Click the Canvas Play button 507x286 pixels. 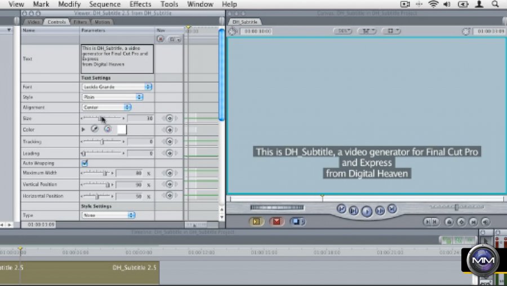pyautogui.click(x=366, y=211)
